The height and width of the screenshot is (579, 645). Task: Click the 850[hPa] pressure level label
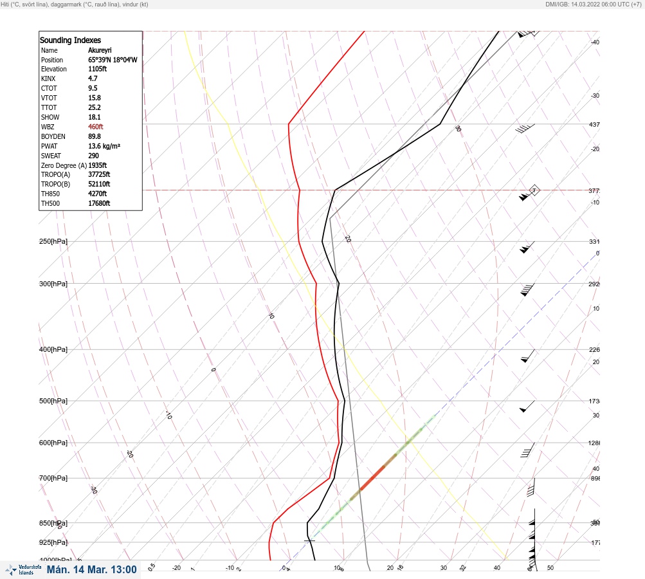[x=53, y=524]
